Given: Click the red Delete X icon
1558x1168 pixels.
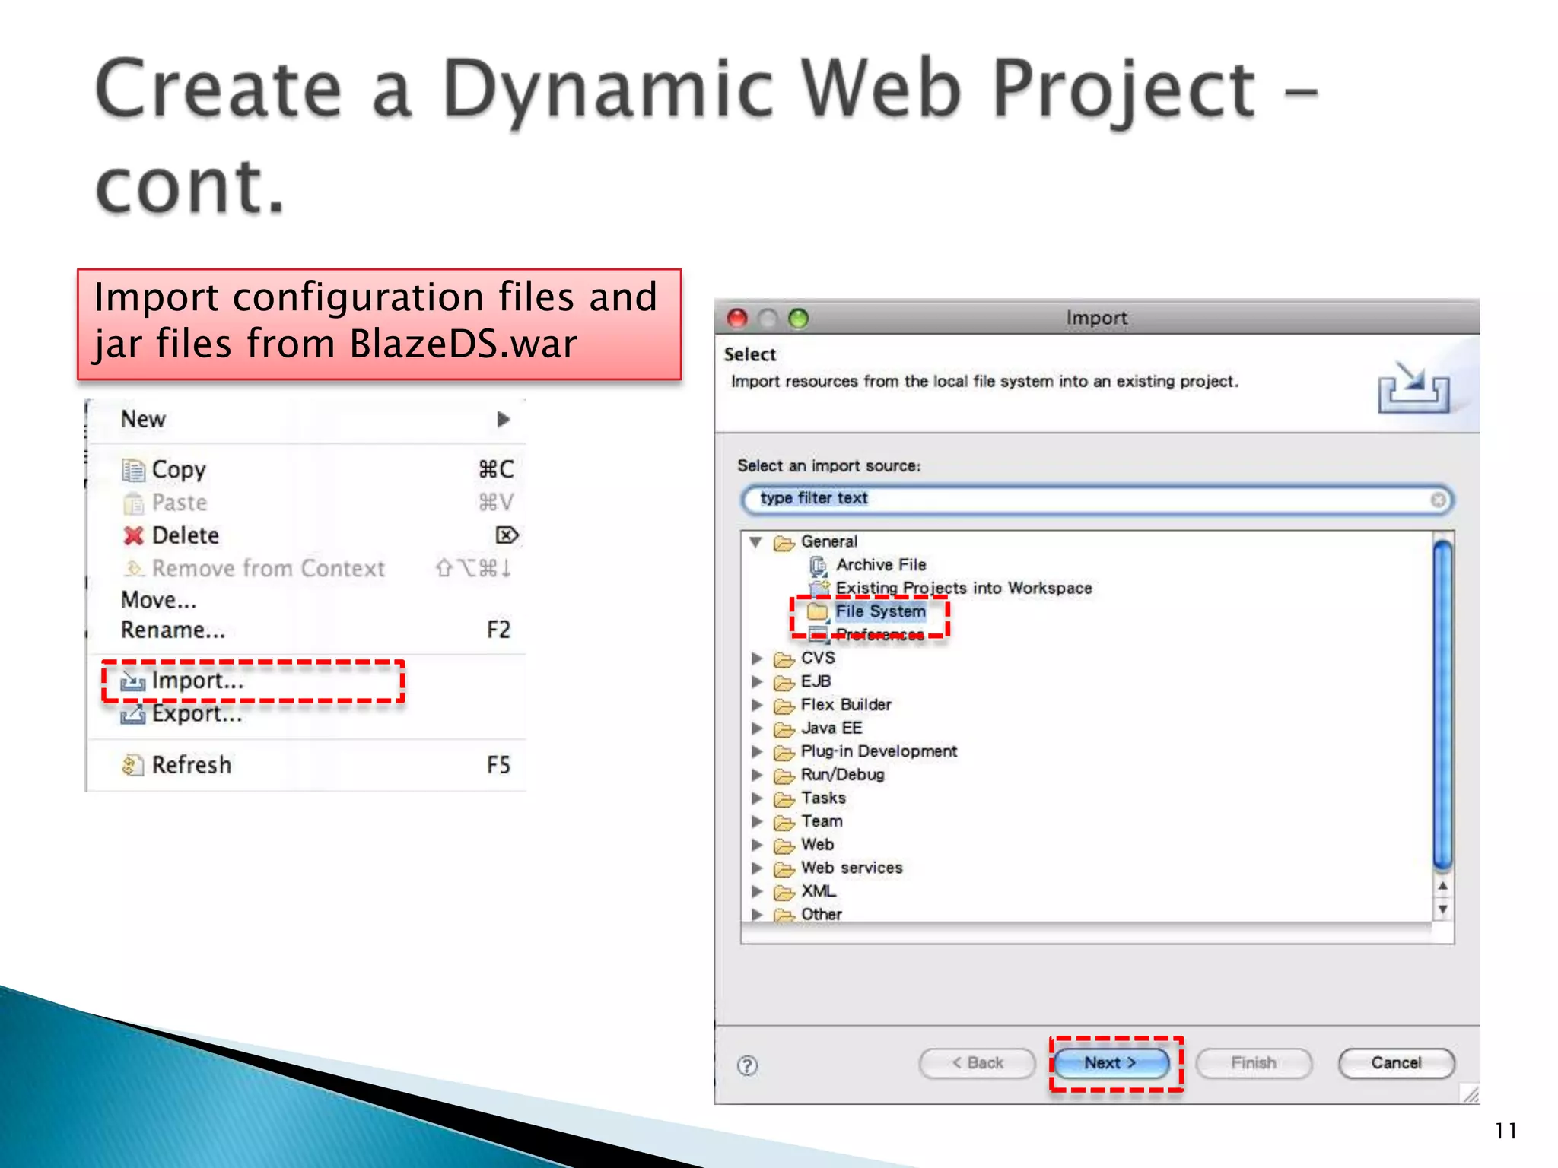Looking at the screenshot, I should click(133, 535).
